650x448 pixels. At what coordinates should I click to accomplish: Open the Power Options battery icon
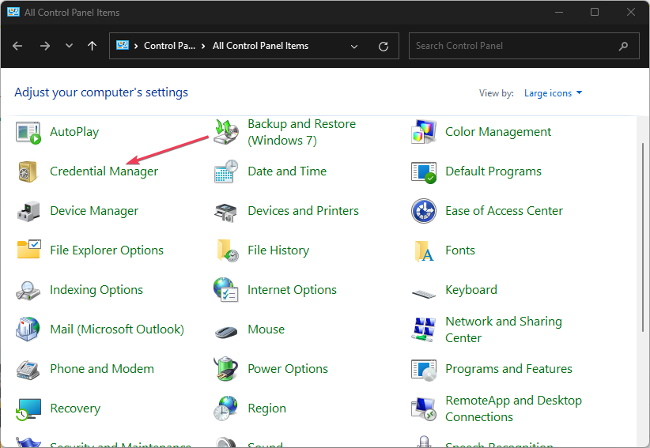[226, 369]
